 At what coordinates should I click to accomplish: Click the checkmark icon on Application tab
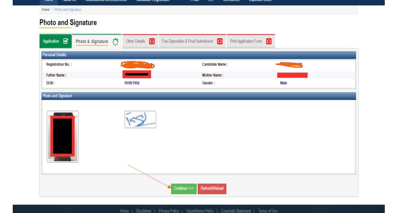tap(65, 41)
